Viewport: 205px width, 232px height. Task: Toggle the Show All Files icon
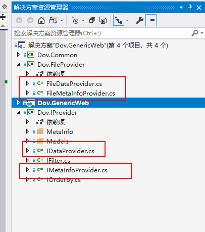[103, 20]
